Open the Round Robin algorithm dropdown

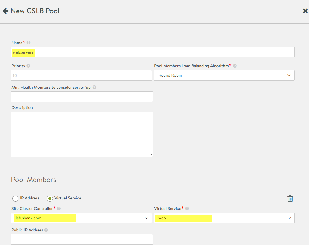(x=224, y=75)
